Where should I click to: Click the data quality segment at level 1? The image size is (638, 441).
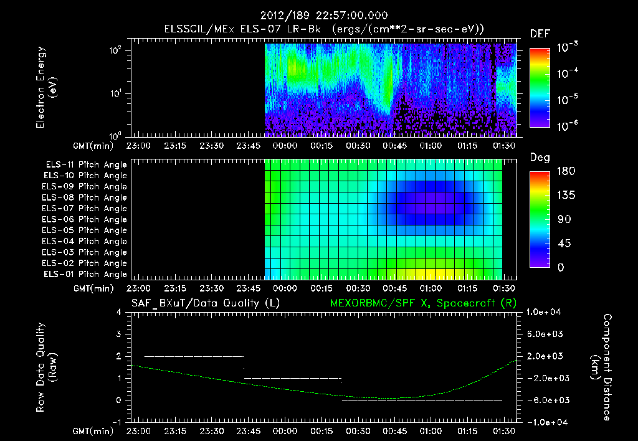click(x=293, y=379)
